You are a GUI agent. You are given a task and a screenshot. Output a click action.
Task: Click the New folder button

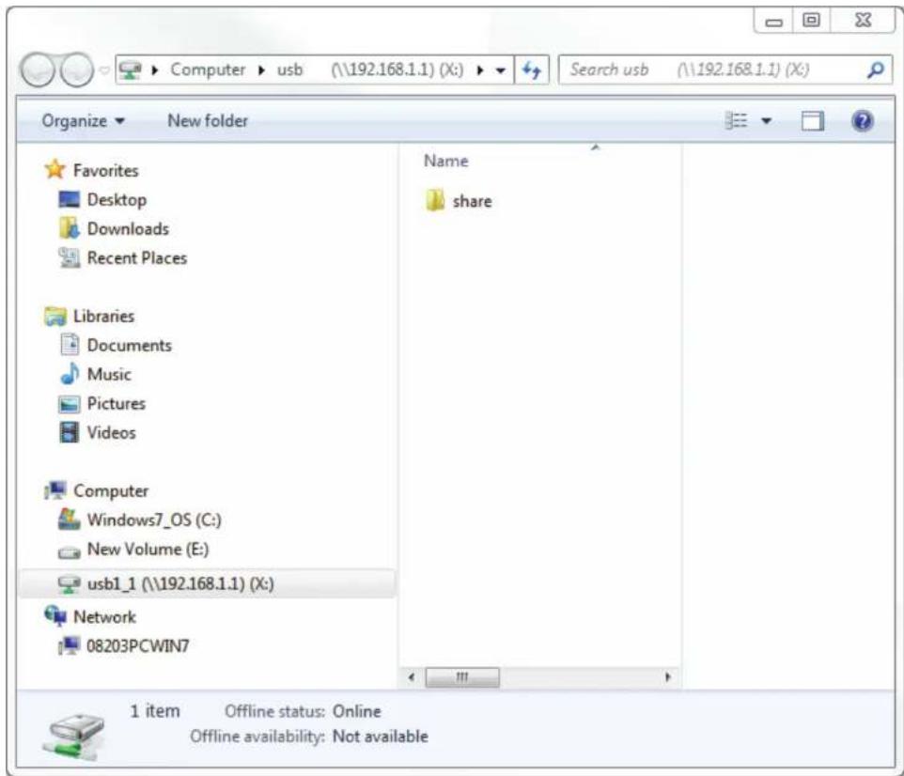pyautogui.click(x=208, y=121)
